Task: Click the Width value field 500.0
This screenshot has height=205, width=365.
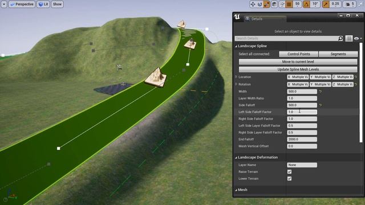Action: pos(302,92)
